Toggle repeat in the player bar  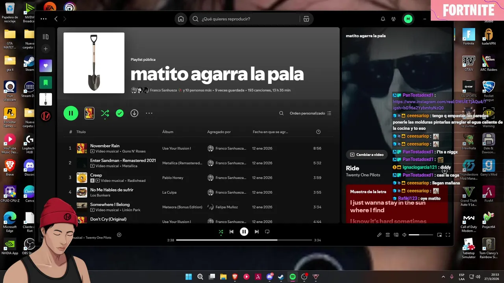[x=267, y=232]
